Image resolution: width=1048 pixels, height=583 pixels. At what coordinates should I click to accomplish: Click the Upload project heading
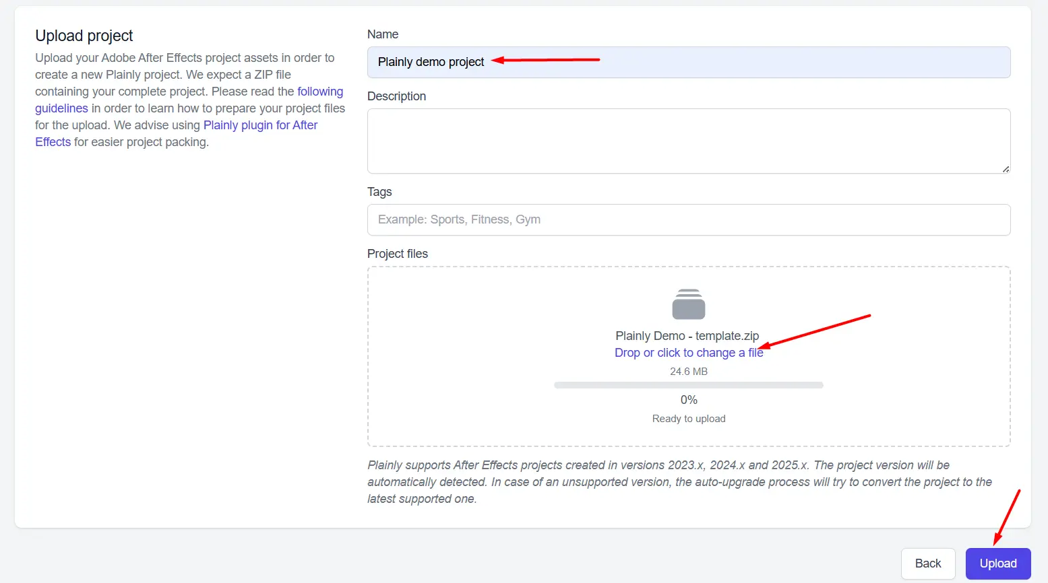[x=84, y=36]
